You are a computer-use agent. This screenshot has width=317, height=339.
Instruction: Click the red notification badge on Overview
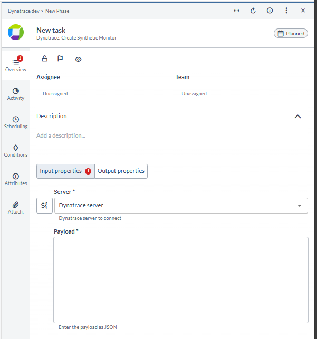click(x=20, y=58)
